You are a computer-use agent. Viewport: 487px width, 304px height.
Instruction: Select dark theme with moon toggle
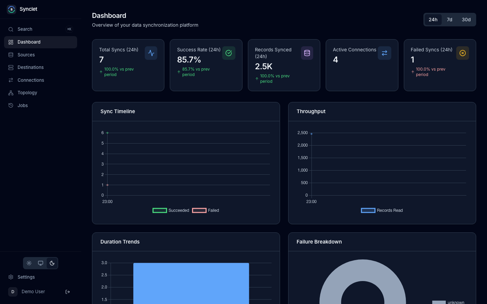[x=52, y=263]
